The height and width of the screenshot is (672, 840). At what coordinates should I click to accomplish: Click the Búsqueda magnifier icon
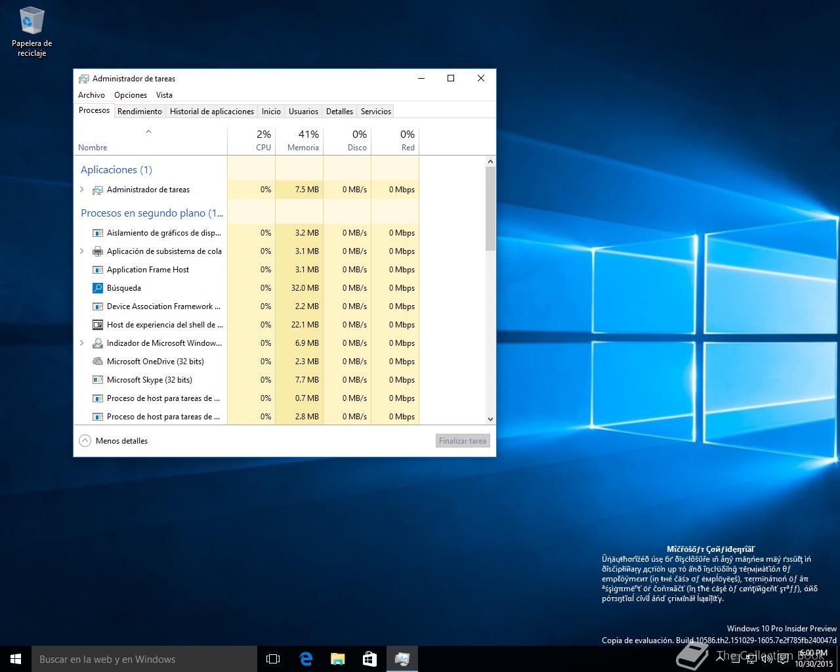98,288
